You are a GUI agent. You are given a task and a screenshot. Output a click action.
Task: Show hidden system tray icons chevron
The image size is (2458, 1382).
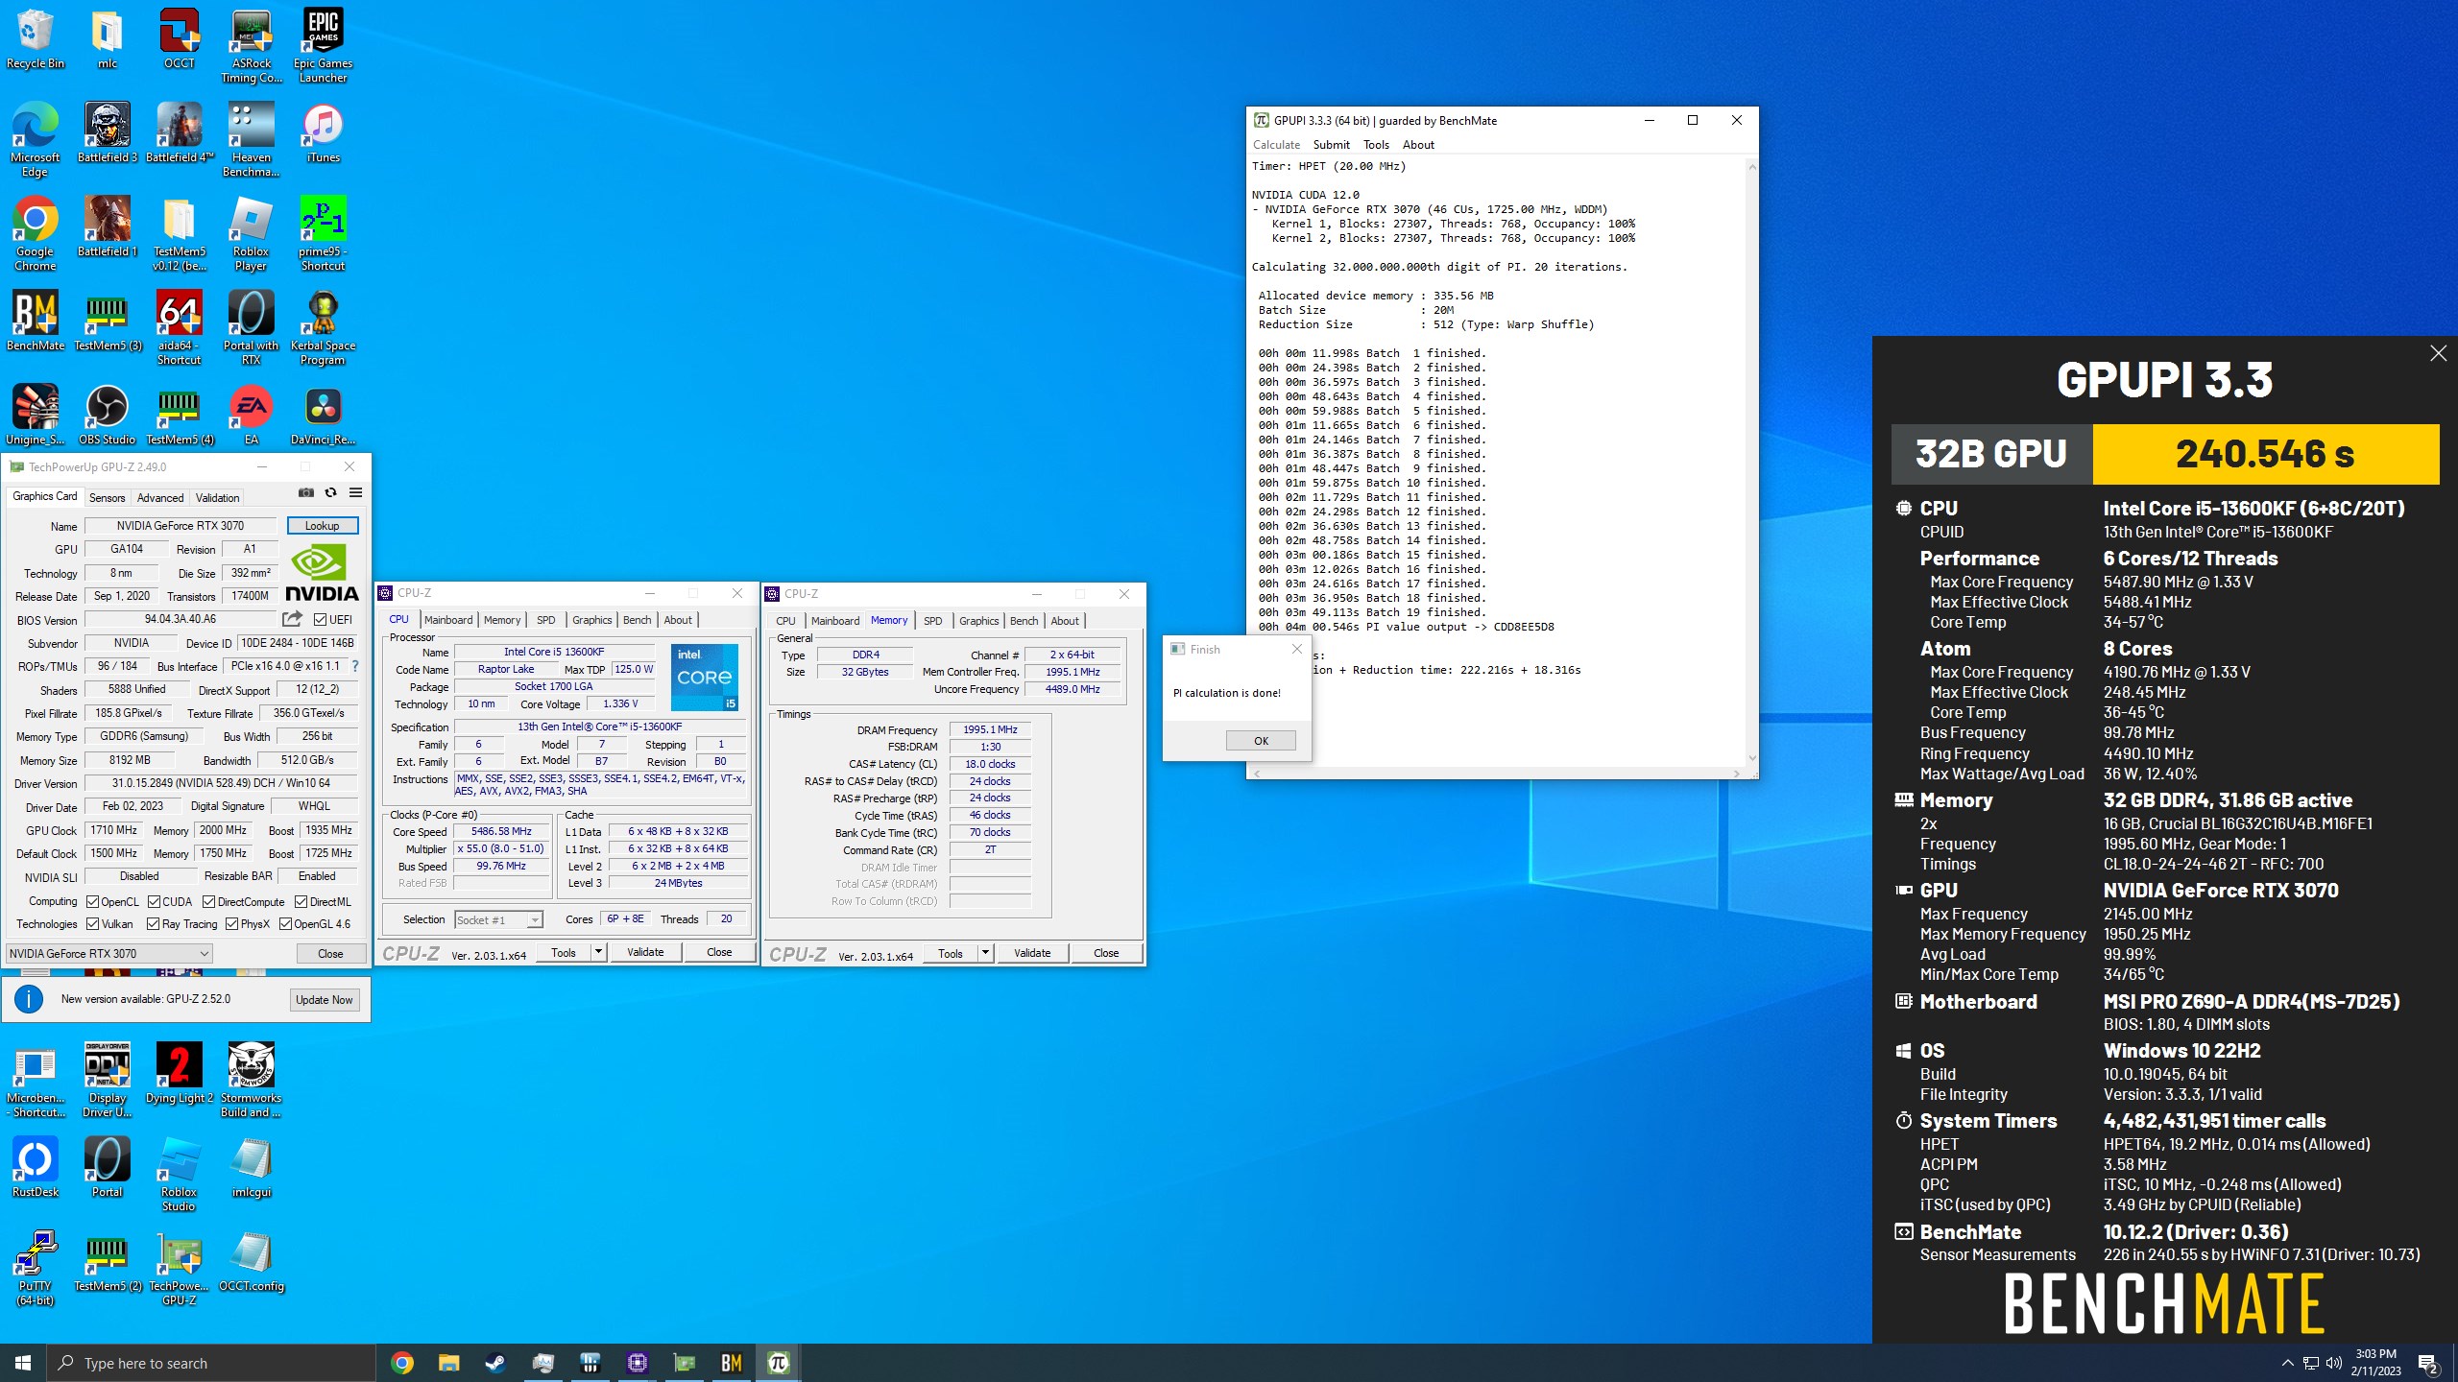[x=2287, y=1363]
